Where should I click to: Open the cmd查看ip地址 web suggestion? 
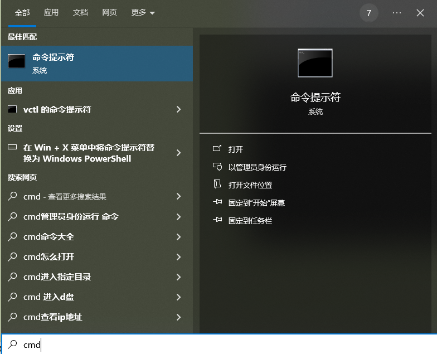coord(53,317)
